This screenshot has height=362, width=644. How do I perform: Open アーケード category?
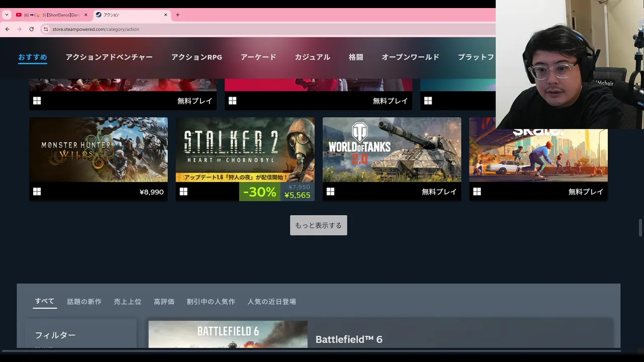258,57
